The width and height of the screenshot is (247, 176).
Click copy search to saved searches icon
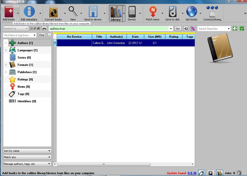point(235,29)
